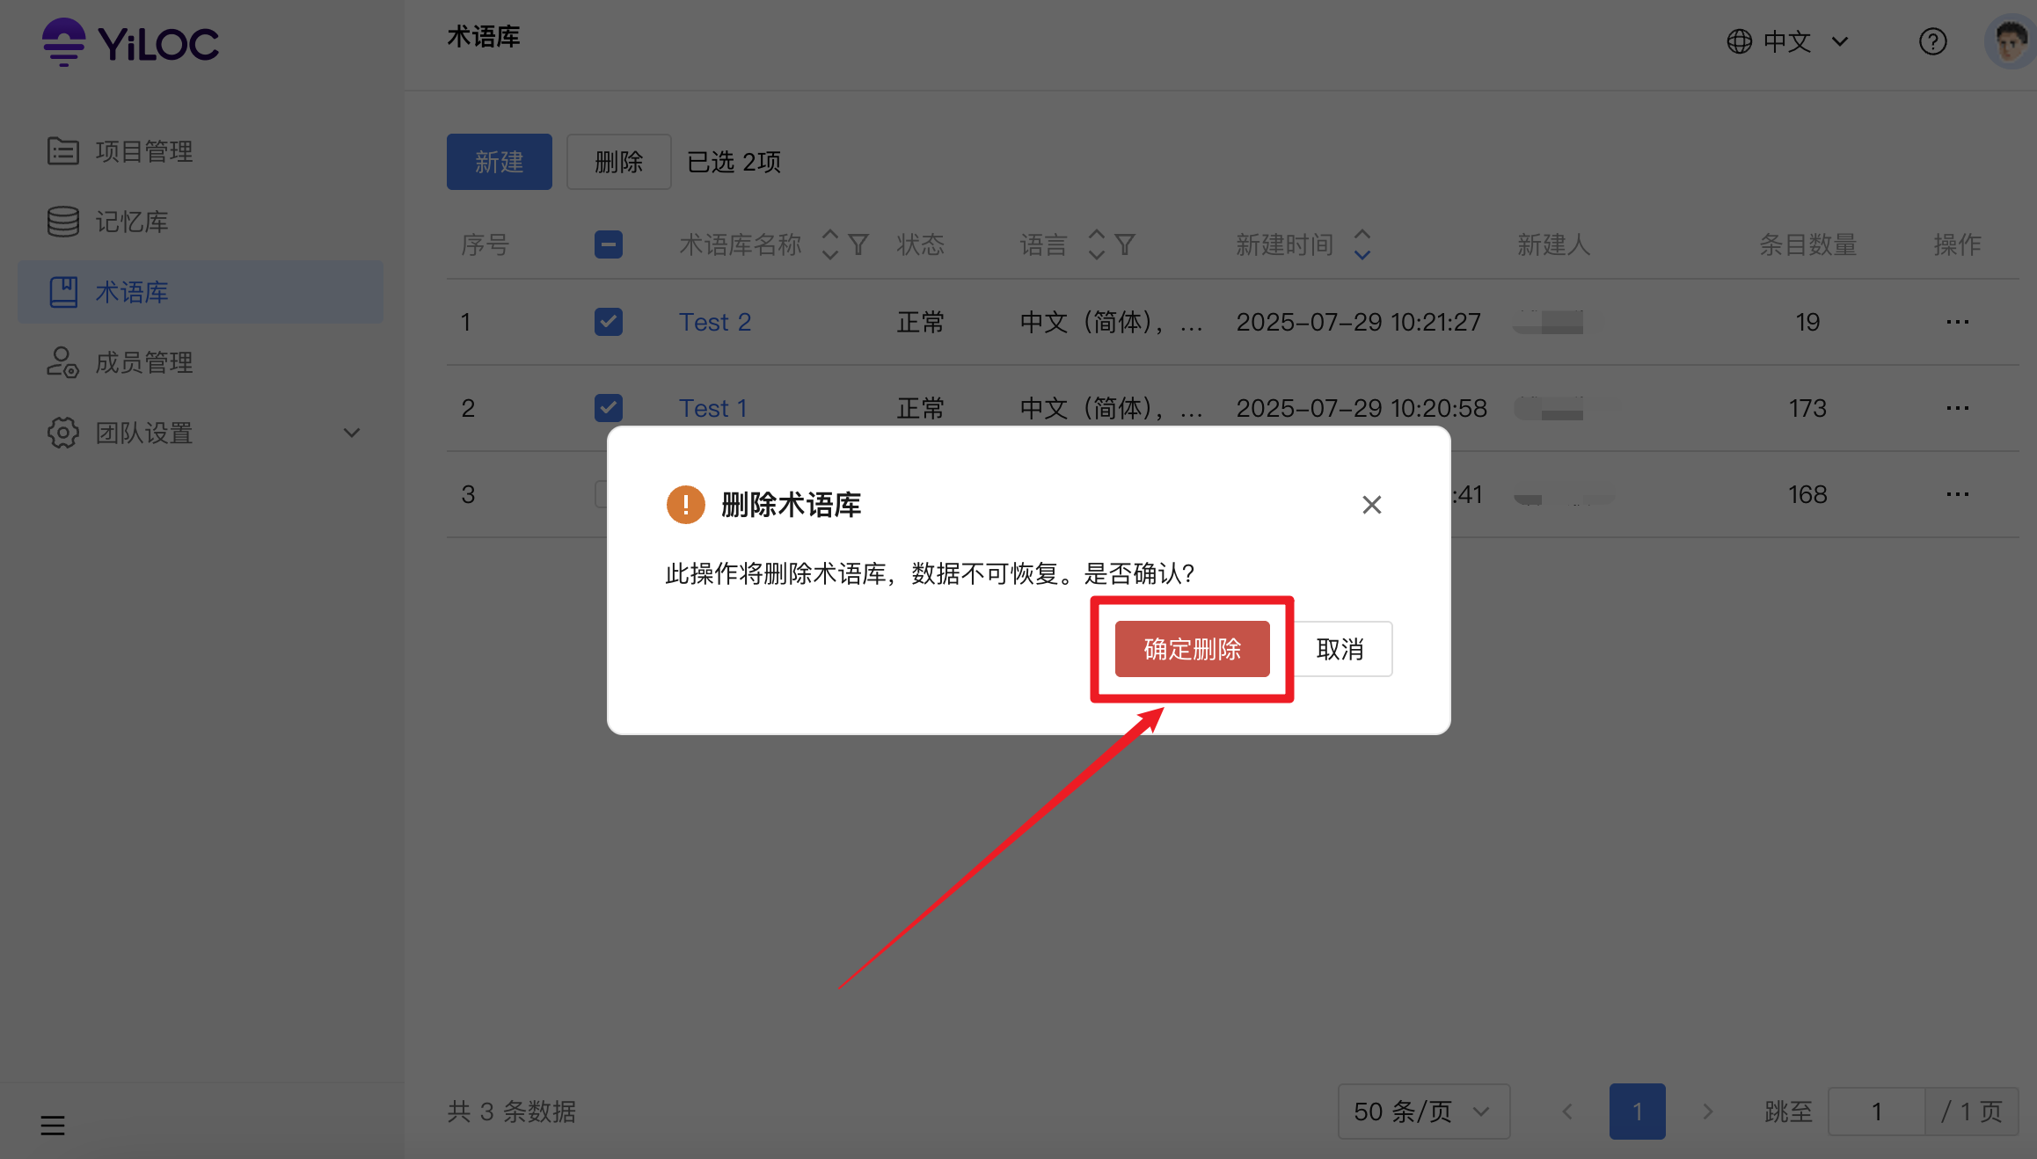Image resolution: width=2037 pixels, height=1159 pixels.
Task: Select 术语库 in the sidebar
Action: (201, 292)
